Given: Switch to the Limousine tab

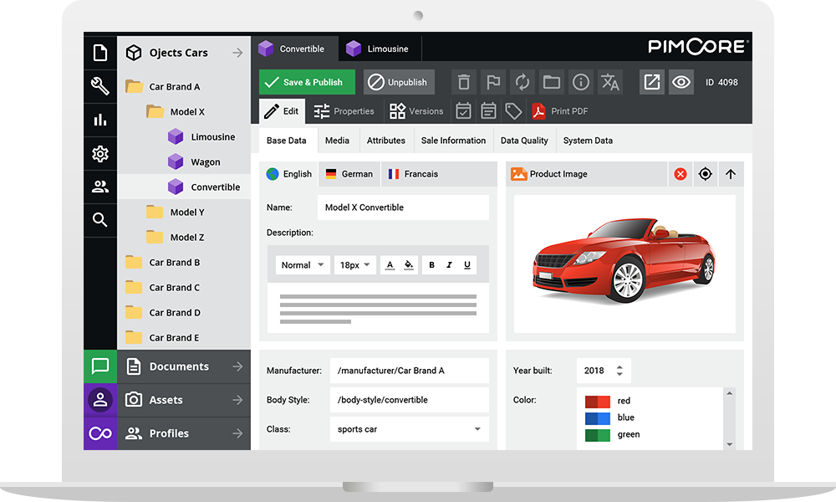Looking at the screenshot, I should [380, 49].
